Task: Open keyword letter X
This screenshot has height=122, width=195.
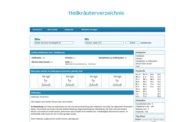Action: tap(151, 82)
